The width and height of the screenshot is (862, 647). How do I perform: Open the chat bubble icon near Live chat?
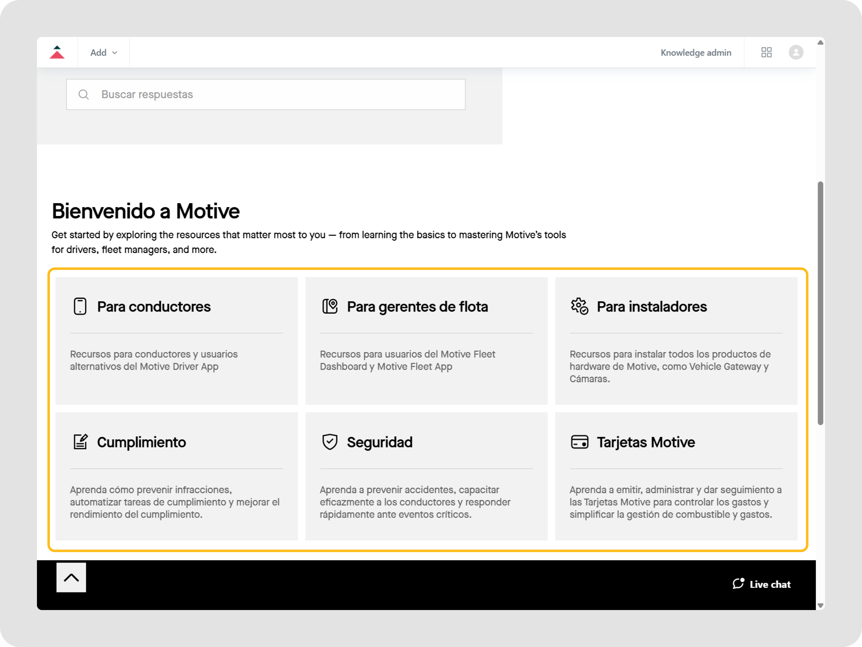pyautogui.click(x=739, y=584)
